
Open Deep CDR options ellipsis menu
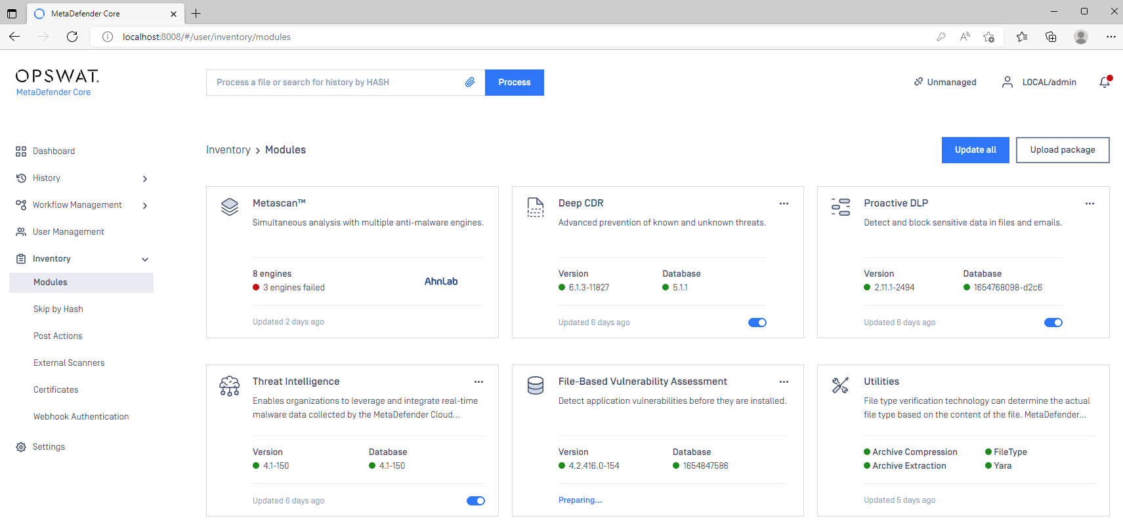[784, 204]
